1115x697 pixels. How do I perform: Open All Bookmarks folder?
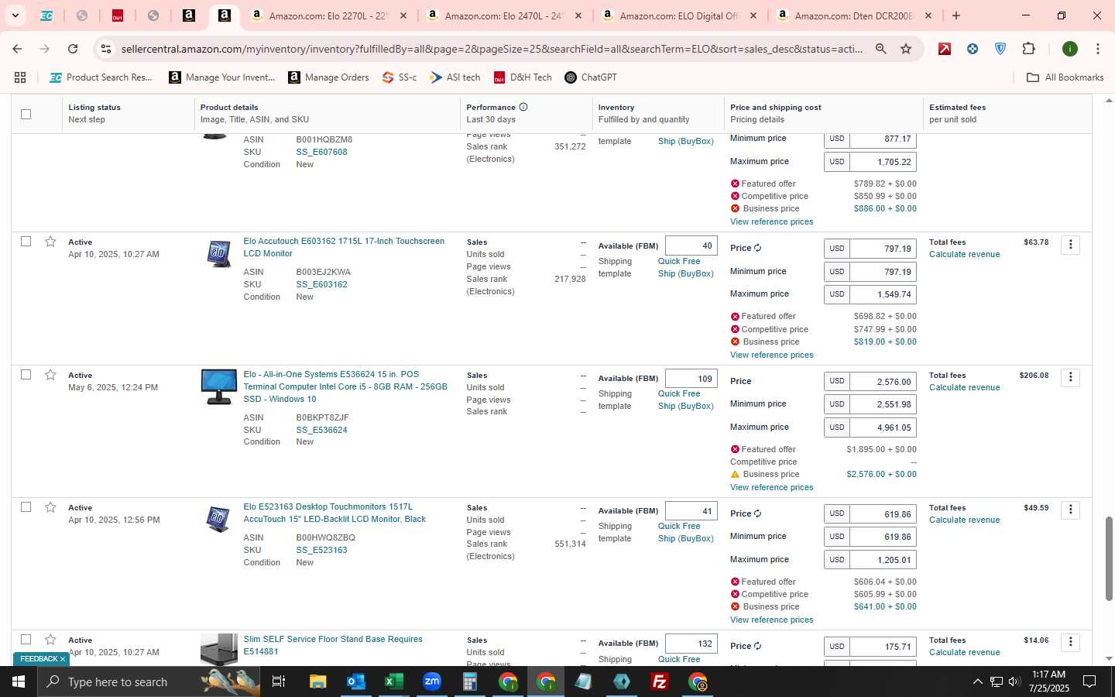click(x=1065, y=77)
